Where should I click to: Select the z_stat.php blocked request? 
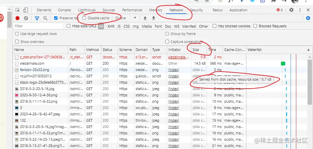(x=160, y=57)
